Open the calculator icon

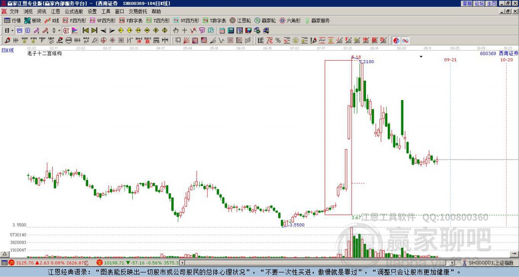[231, 30]
